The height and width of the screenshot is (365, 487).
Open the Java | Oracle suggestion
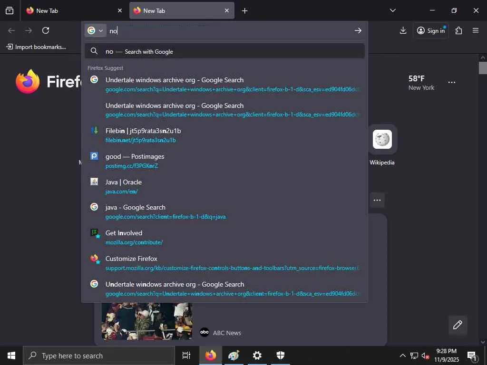[x=224, y=186]
